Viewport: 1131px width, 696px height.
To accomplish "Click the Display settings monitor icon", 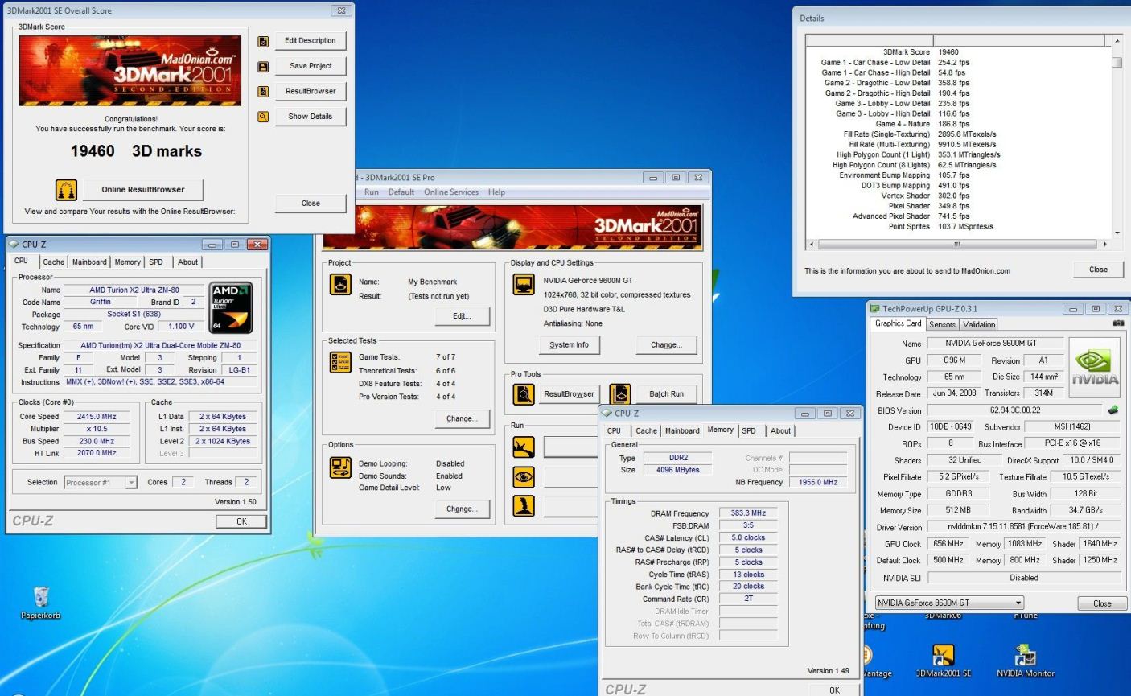I will click(x=524, y=284).
